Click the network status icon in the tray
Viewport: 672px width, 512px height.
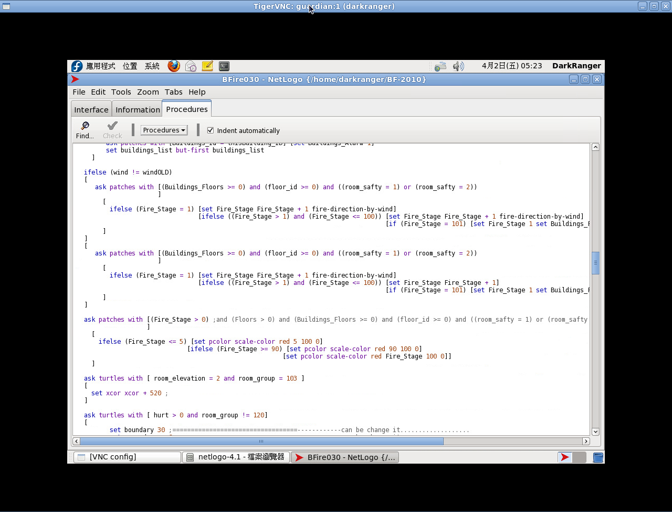(x=440, y=66)
